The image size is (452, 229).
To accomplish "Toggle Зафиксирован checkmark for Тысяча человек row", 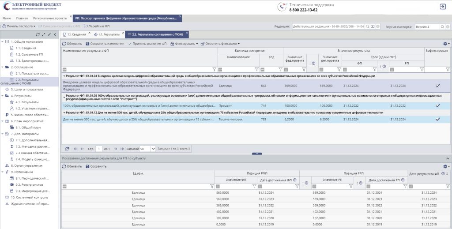I will [437, 119].
